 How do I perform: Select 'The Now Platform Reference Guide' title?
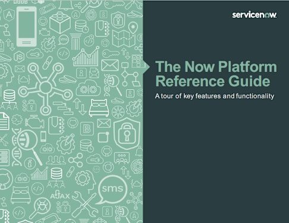[216, 74]
